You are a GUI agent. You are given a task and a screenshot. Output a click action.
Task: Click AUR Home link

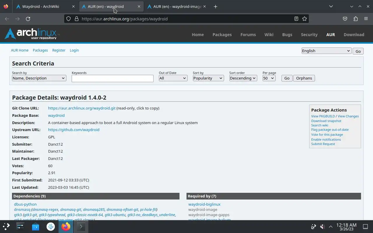pos(20,50)
